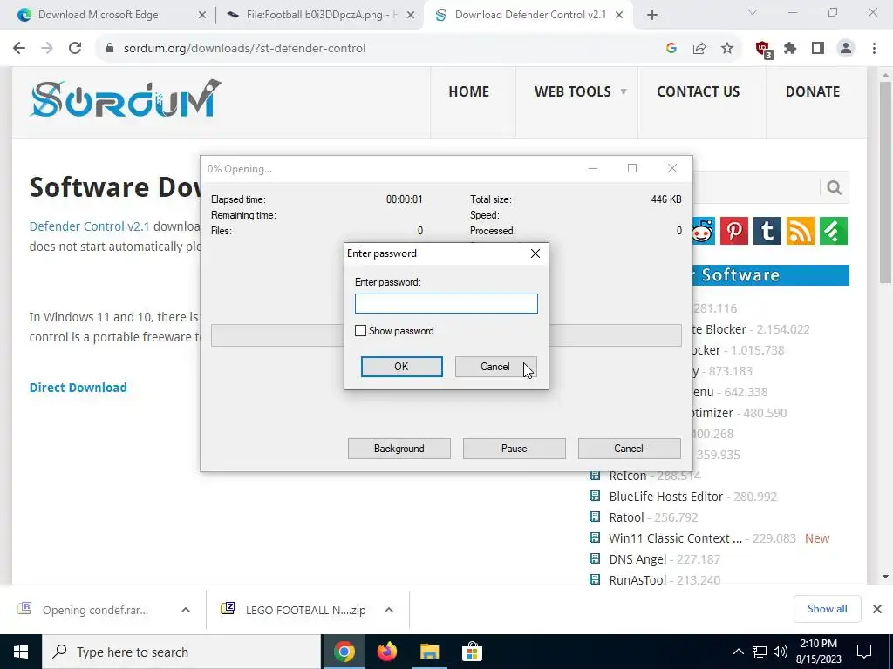893x669 pixels.
Task: Pause the extraction progress
Action: click(515, 449)
